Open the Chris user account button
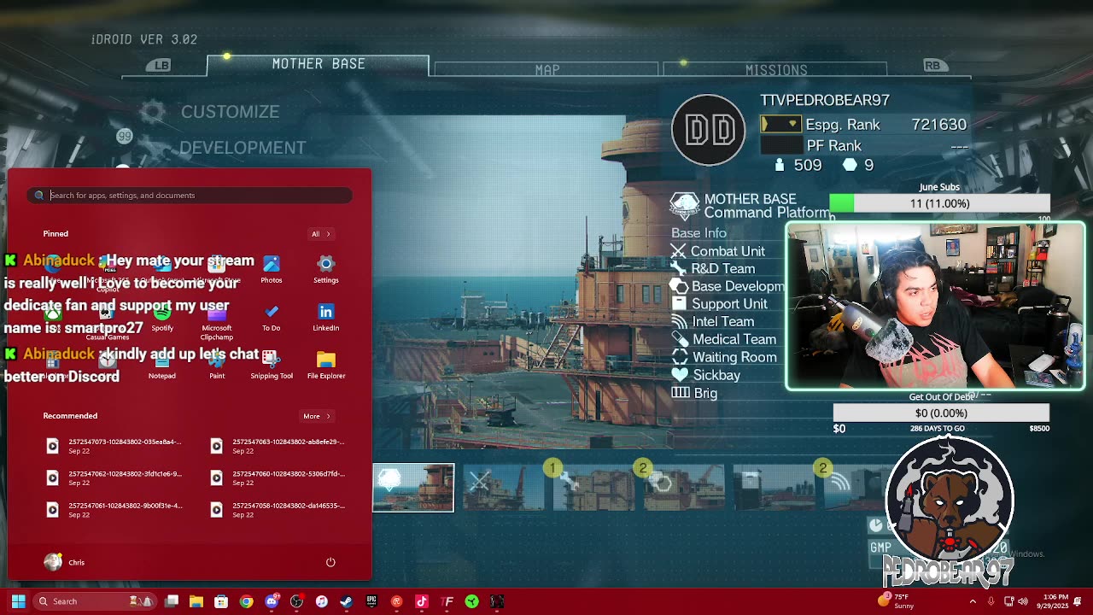Image resolution: width=1093 pixels, height=615 pixels. (65, 562)
